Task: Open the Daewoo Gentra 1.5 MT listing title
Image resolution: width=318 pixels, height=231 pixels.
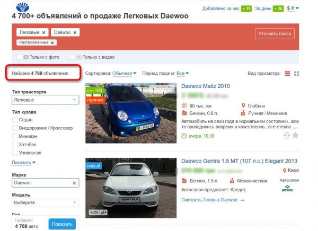Action: click(x=239, y=161)
